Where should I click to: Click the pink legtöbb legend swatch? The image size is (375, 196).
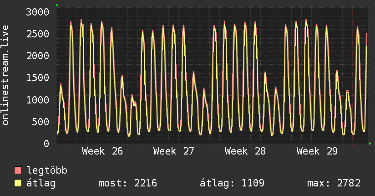[x=18, y=170]
